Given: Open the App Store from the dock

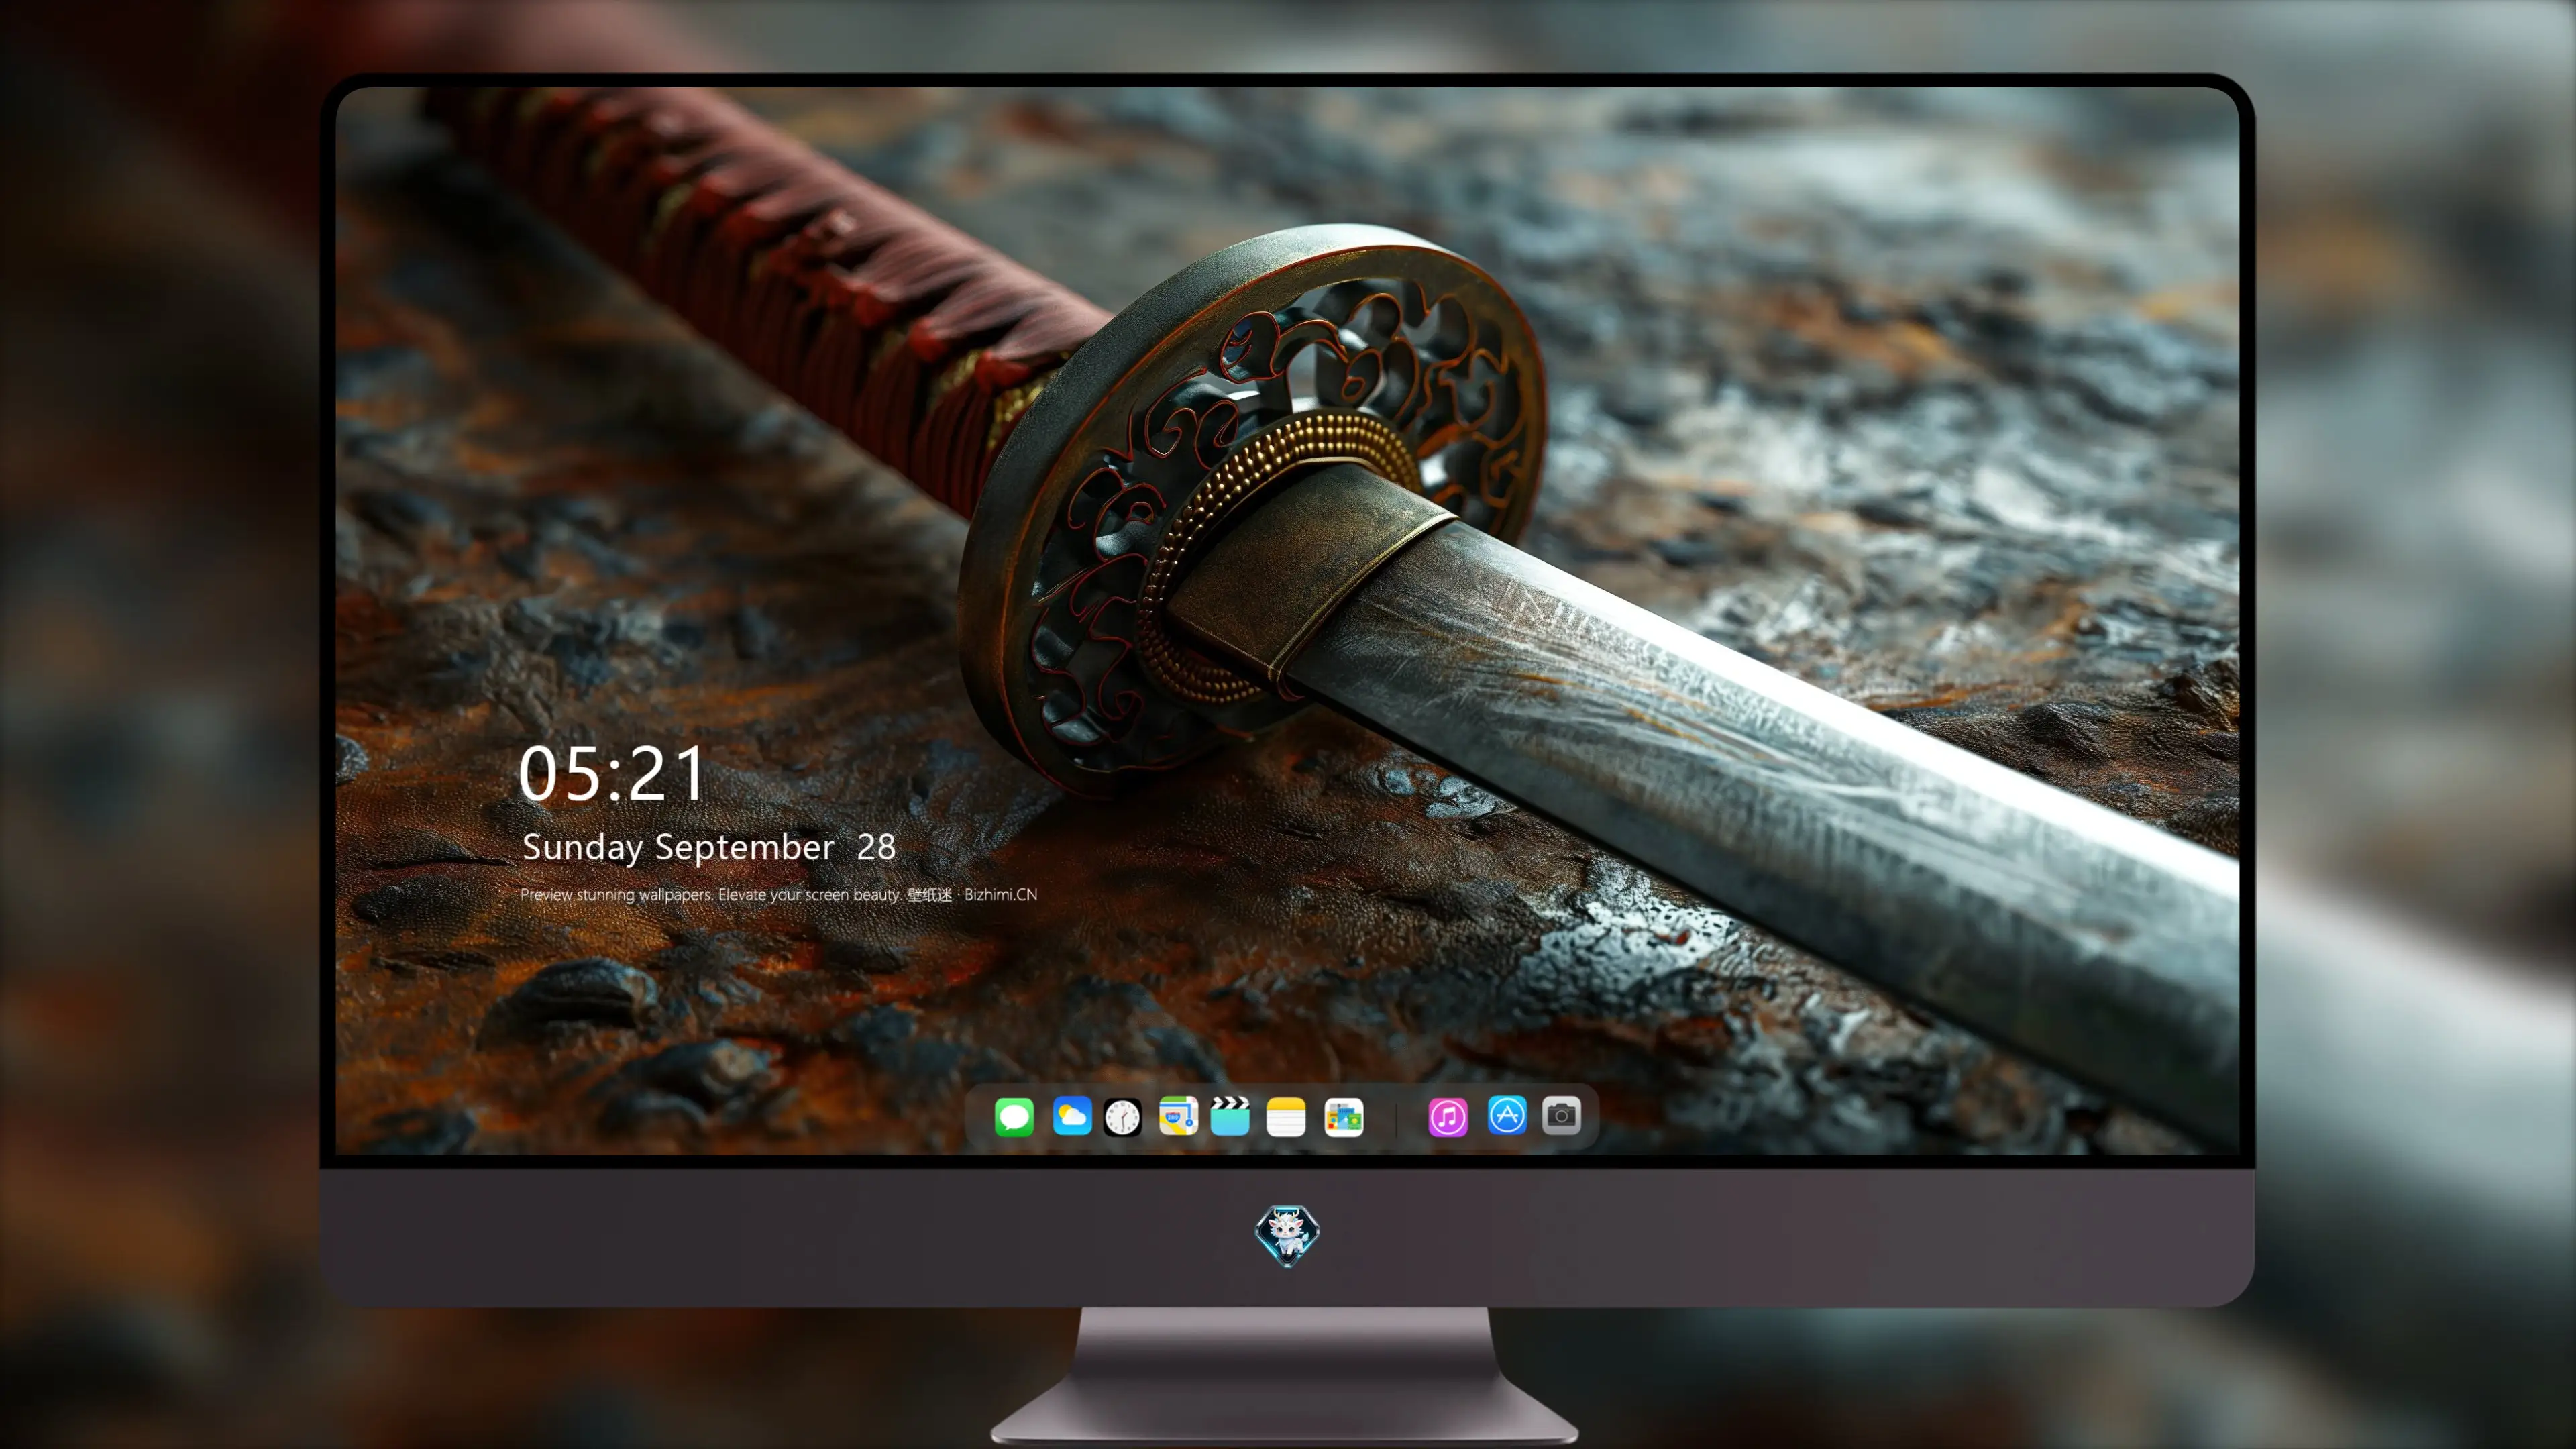Looking at the screenshot, I should (1507, 1115).
